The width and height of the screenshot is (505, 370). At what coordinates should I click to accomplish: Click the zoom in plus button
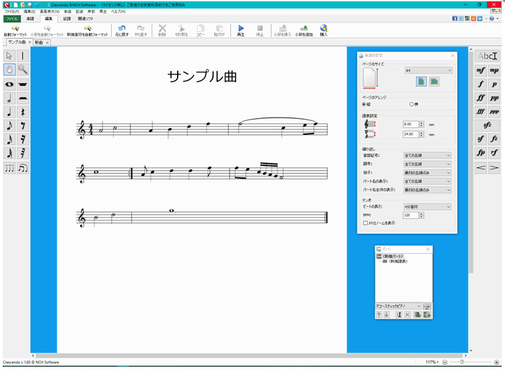(496, 362)
